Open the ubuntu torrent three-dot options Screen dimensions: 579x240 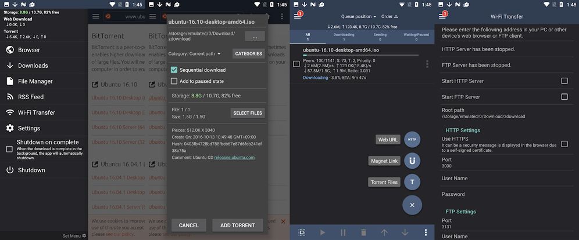pyautogui.click(x=427, y=64)
